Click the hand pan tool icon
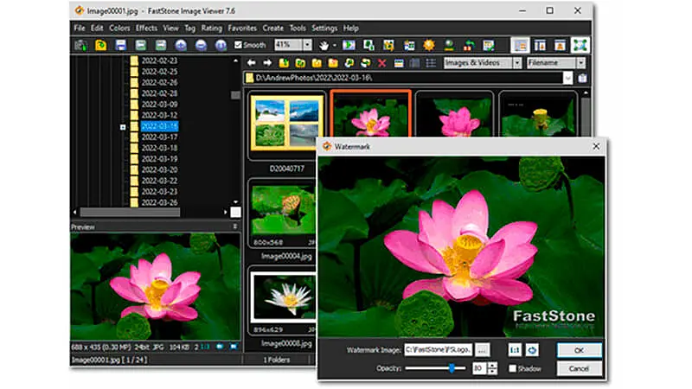Viewport: 692px width, 389px height. [324, 45]
